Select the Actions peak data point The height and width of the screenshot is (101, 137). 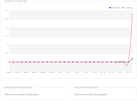[x=132, y=14]
